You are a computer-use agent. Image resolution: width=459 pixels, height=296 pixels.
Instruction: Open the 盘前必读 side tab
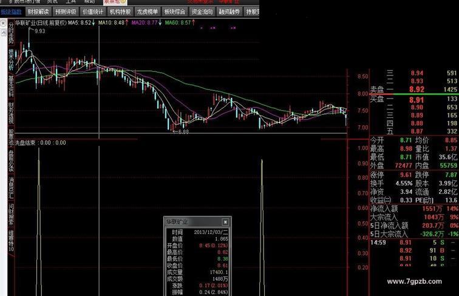[x=11, y=161]
